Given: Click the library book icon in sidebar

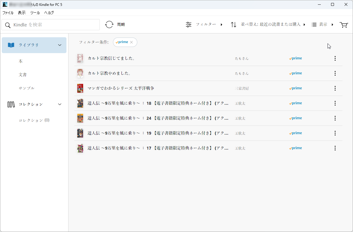Looking at the screenshot, I should pos(11,45).
